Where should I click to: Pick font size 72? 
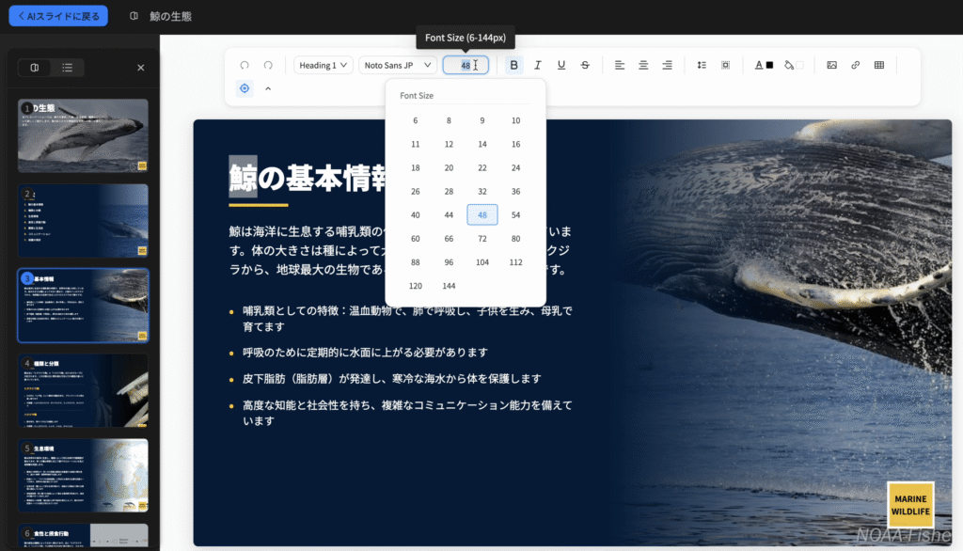482,238
